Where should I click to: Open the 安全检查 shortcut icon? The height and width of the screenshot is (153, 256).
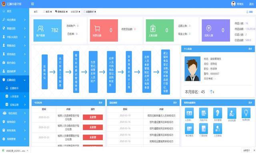232,113
